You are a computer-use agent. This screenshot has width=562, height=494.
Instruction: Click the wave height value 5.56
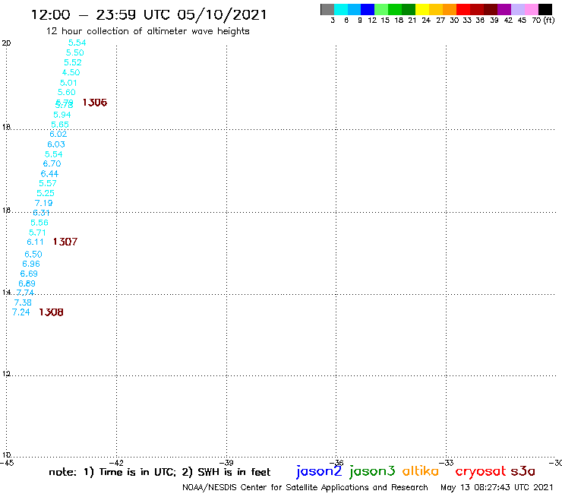point(39,223)
